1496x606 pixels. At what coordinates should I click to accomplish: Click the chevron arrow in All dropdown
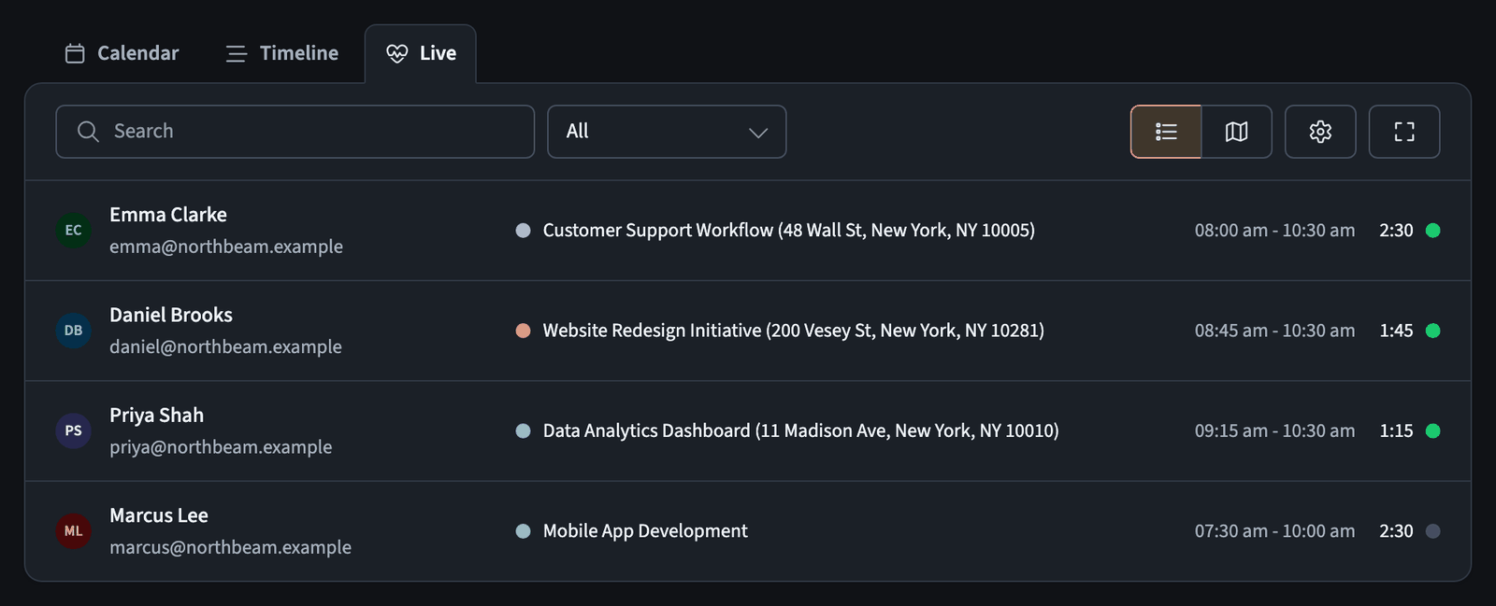(x=758, y=133)
